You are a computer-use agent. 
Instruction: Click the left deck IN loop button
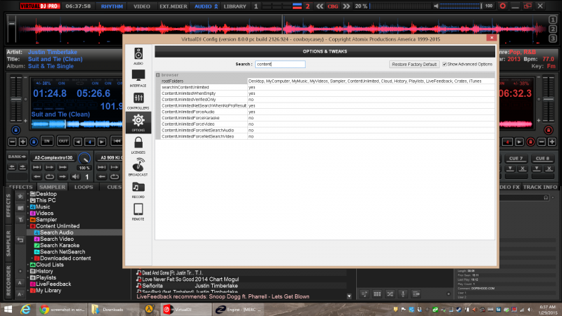click(x=46, y=141)
